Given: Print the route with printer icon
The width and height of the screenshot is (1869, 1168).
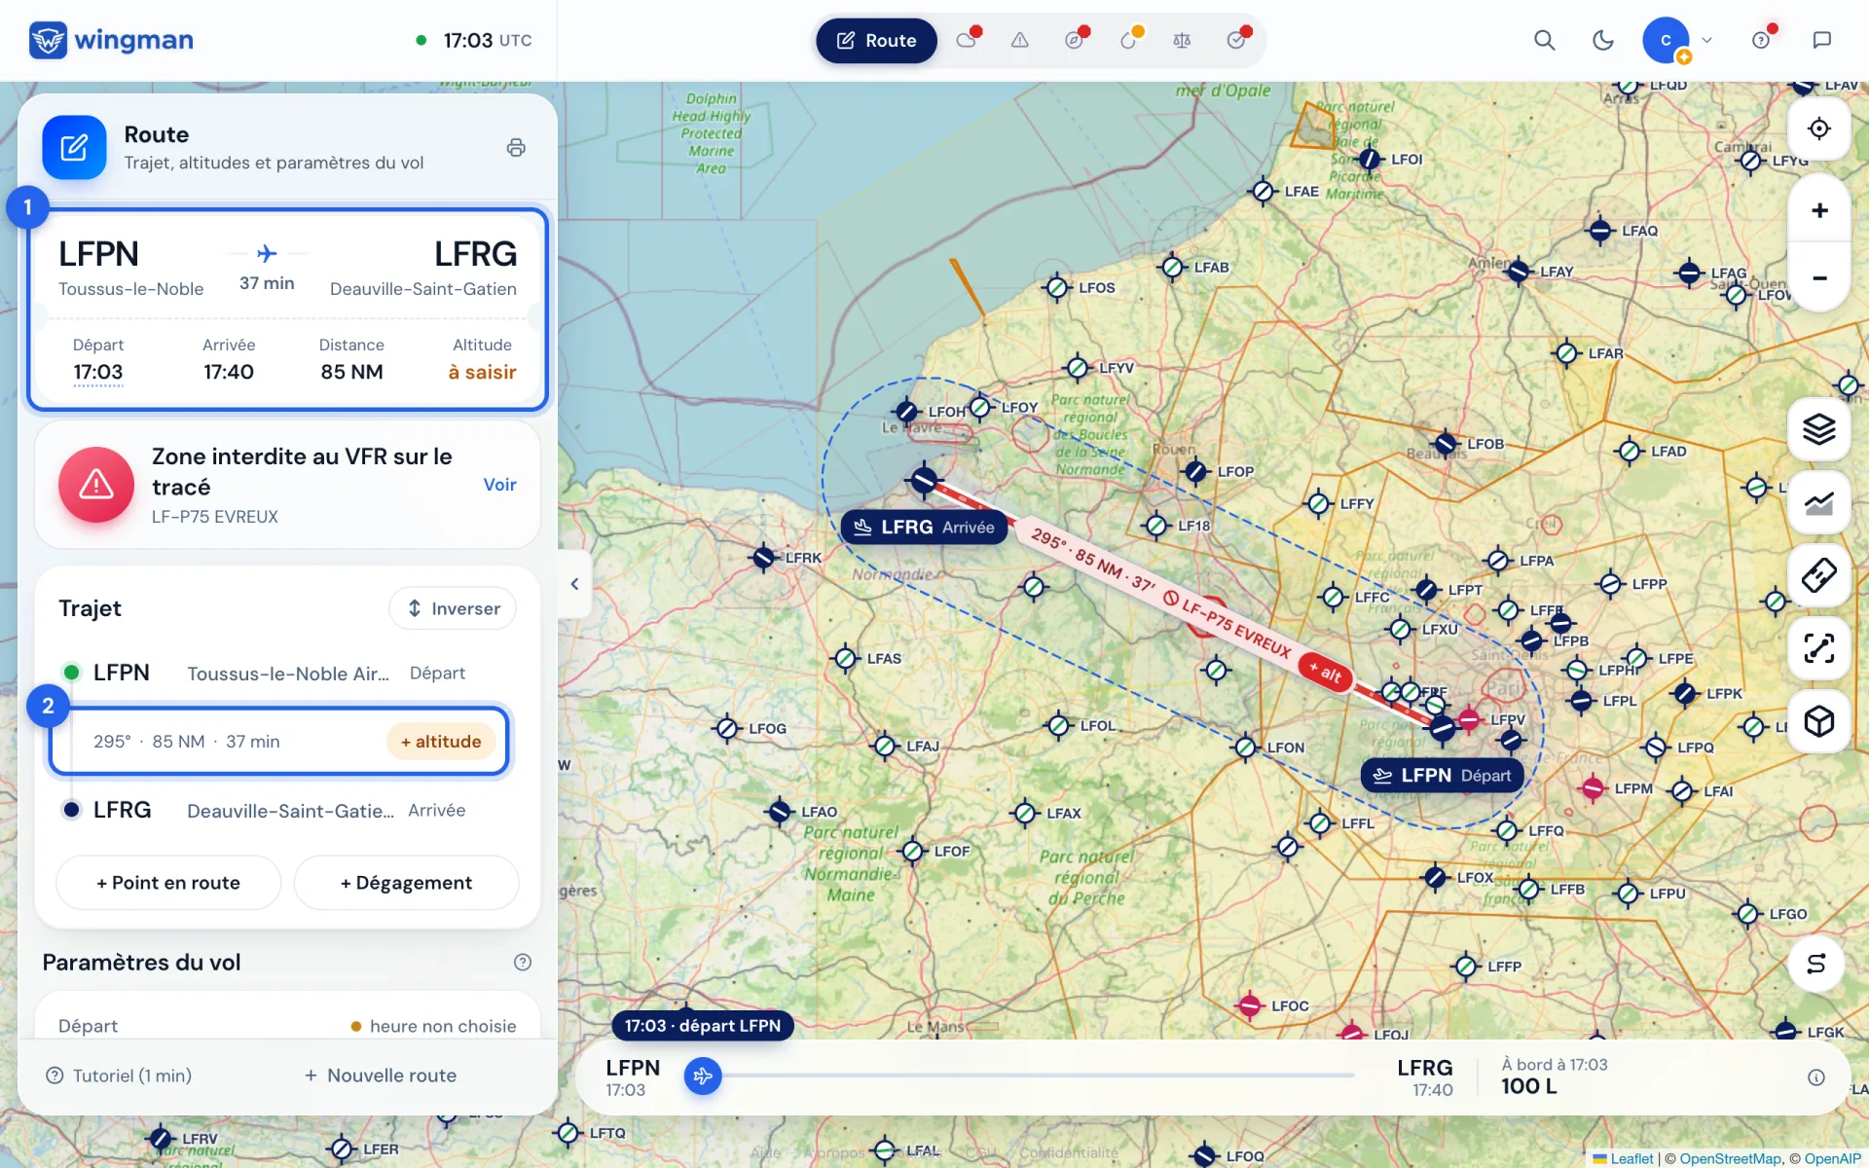Looking at the screenshot, I should [516, 148].
